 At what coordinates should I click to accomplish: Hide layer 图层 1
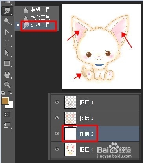tap(57, 102)
